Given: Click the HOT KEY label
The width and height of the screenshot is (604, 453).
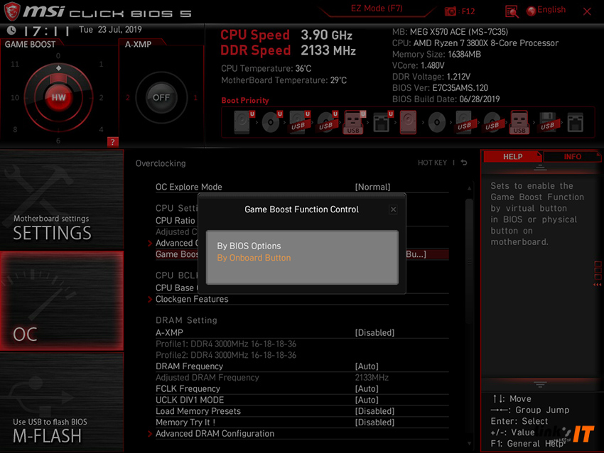Looking at the screenshot, I should click(x=432, y=163).
